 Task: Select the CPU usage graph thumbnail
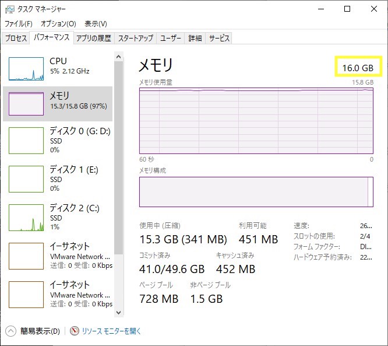coord(26,69)
